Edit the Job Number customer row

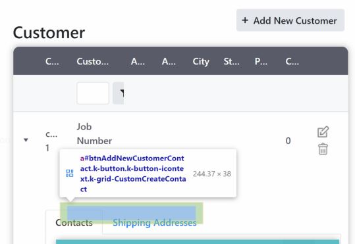coord(323,132)
